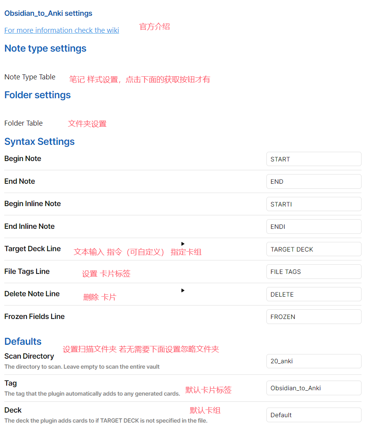Open the wiki information link
The width and height of the screenshot is (370, 428).
tap(62, 30)
